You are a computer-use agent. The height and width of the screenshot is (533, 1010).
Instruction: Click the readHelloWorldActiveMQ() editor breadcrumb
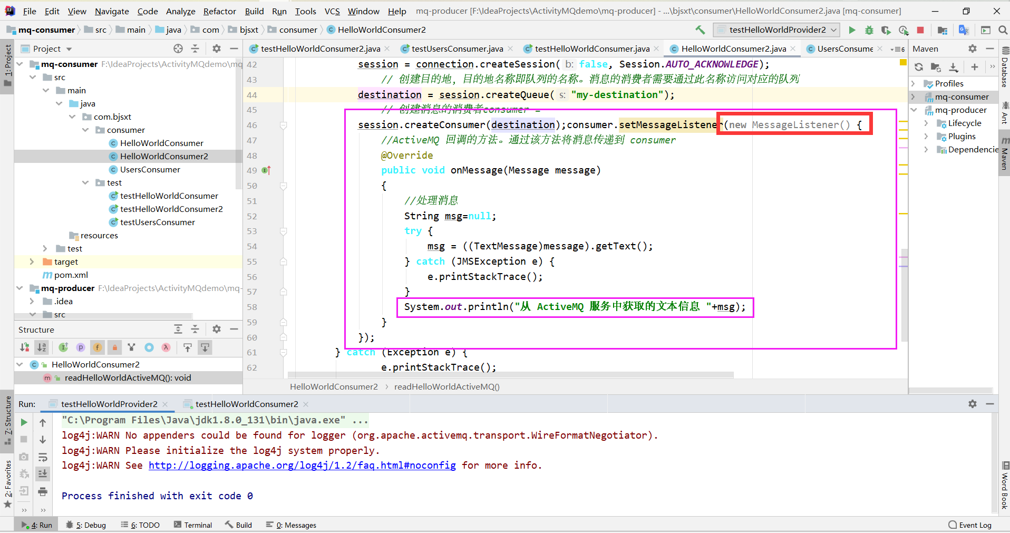point(446,386)
